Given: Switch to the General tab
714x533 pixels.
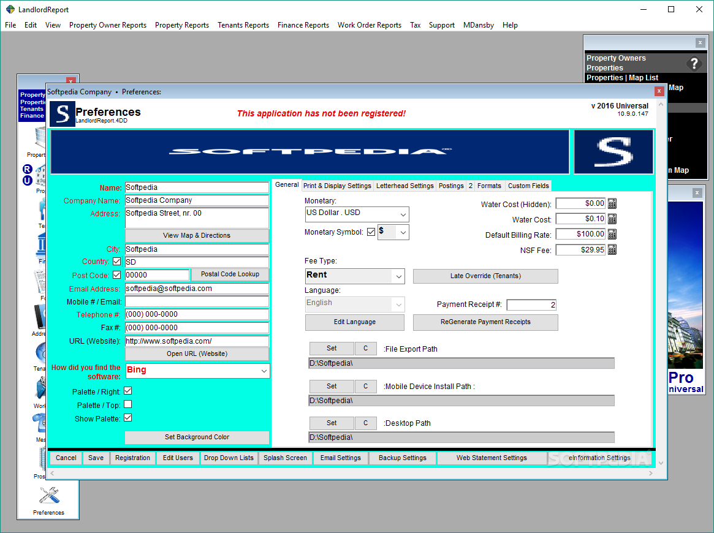Looking at the screenshot, I should point(287,185).
